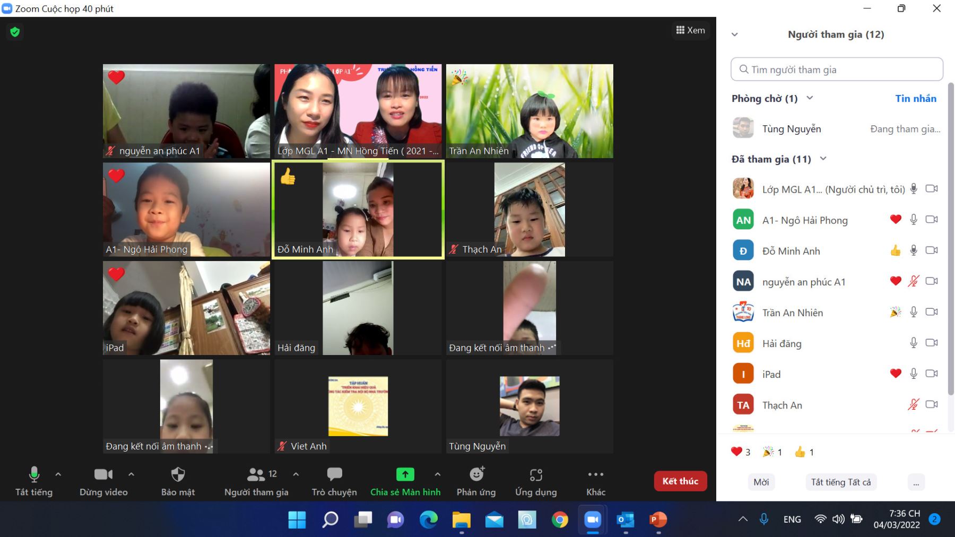Image resolution: width=955 pixels, height=537 pixels.
Task: Open the Xem view menu
Action: pyautogui.click(x=690, y=30)
